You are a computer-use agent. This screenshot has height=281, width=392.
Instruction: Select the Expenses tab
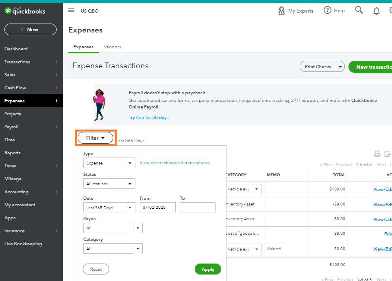point(83,47)
